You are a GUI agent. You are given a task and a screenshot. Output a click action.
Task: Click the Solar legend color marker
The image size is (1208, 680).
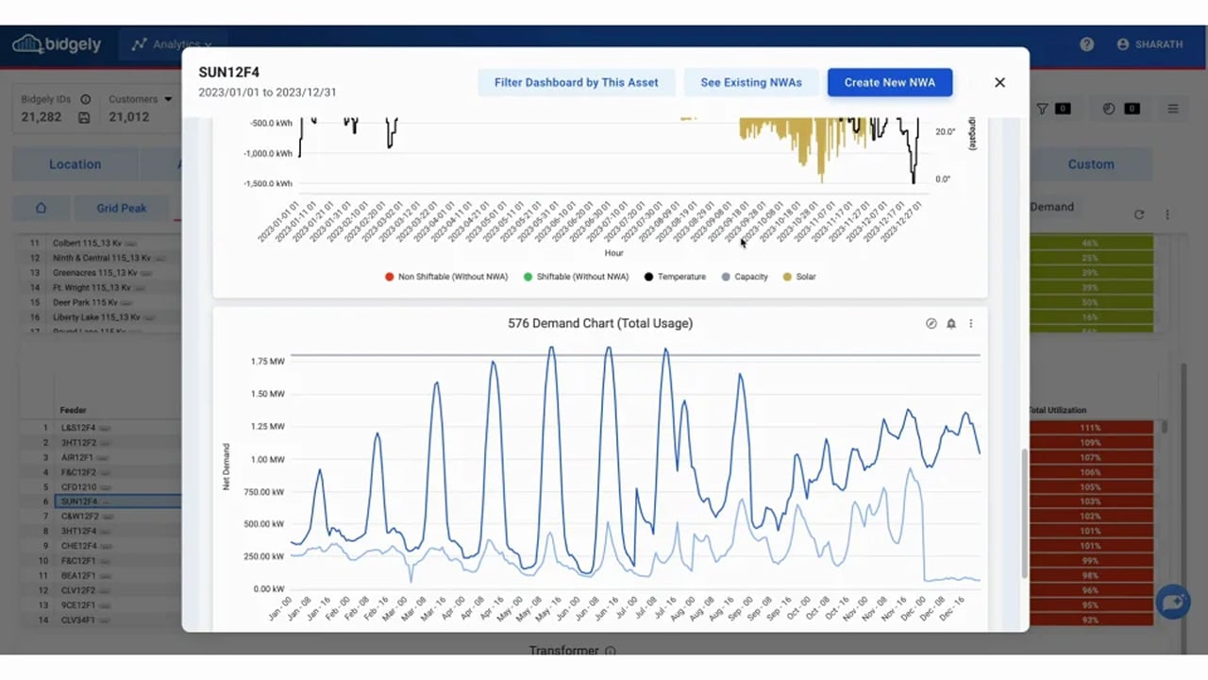[788, 277]
